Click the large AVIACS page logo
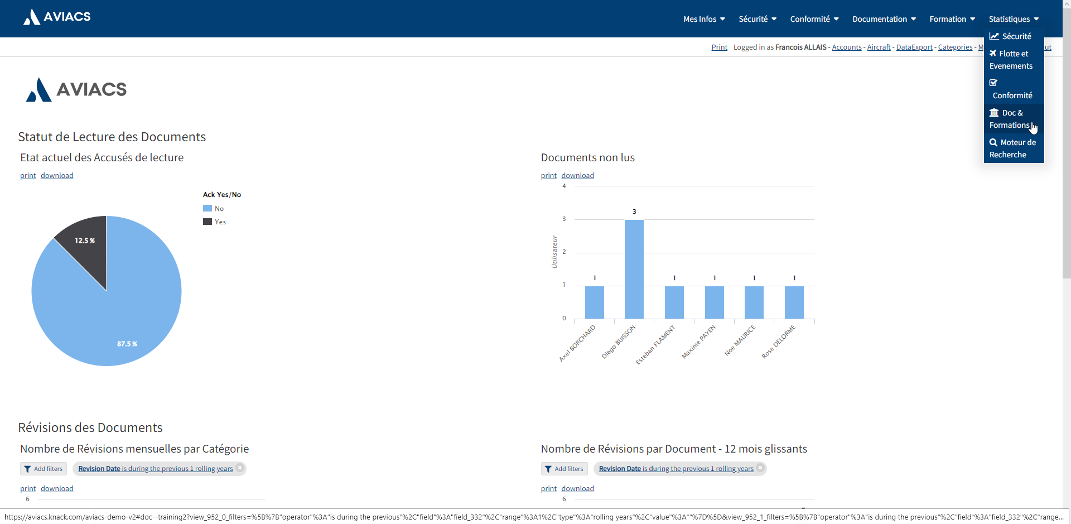The width and height of the screenshot is (1071, 524). (76, 89)
